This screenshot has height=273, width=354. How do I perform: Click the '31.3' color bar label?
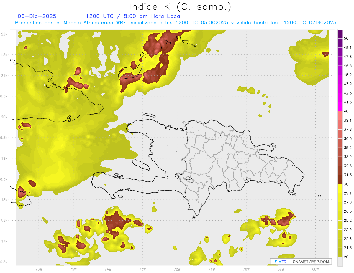tap(348, 175)
